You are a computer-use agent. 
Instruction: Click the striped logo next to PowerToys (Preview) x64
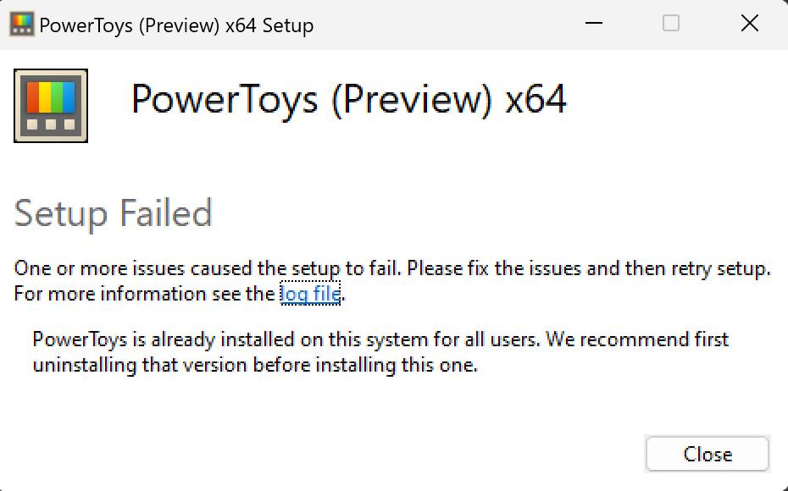click(51, 105)
